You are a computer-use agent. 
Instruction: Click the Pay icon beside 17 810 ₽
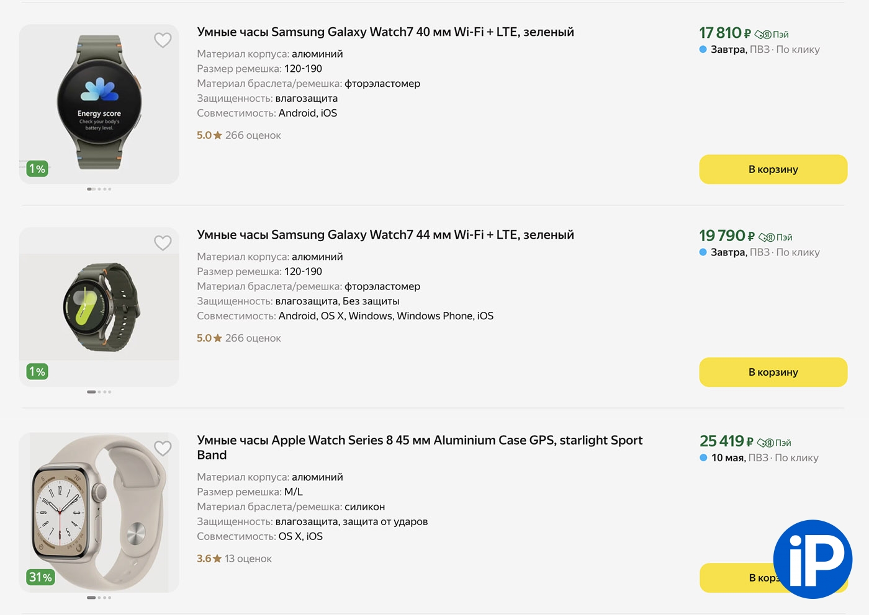[x=772, y=35]
